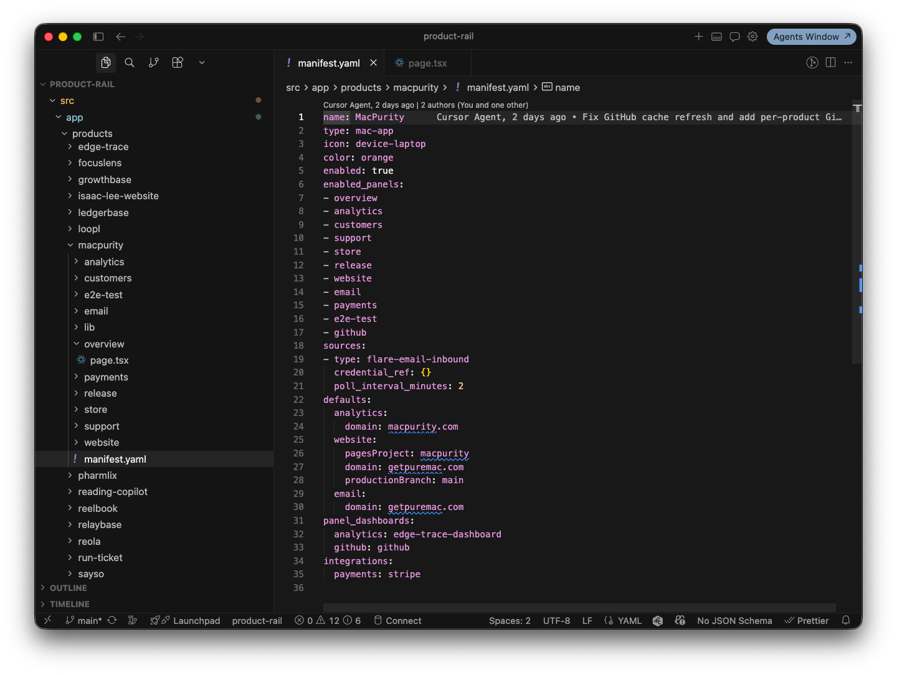Open the Agents Window button

click(x=812, y=37)
